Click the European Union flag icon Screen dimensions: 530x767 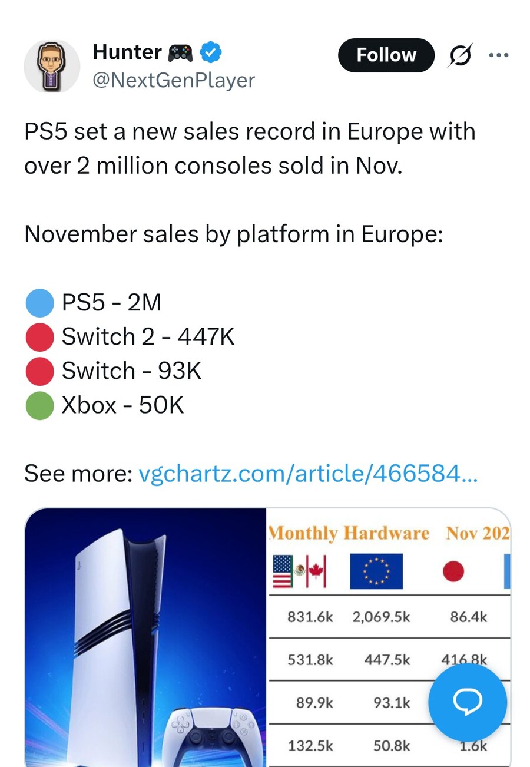point(376,571)
